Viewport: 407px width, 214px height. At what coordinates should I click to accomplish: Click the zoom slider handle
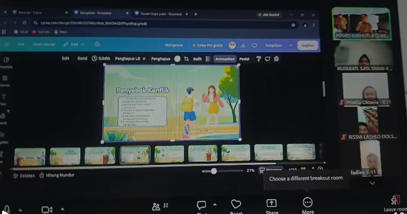coord(214,171)
